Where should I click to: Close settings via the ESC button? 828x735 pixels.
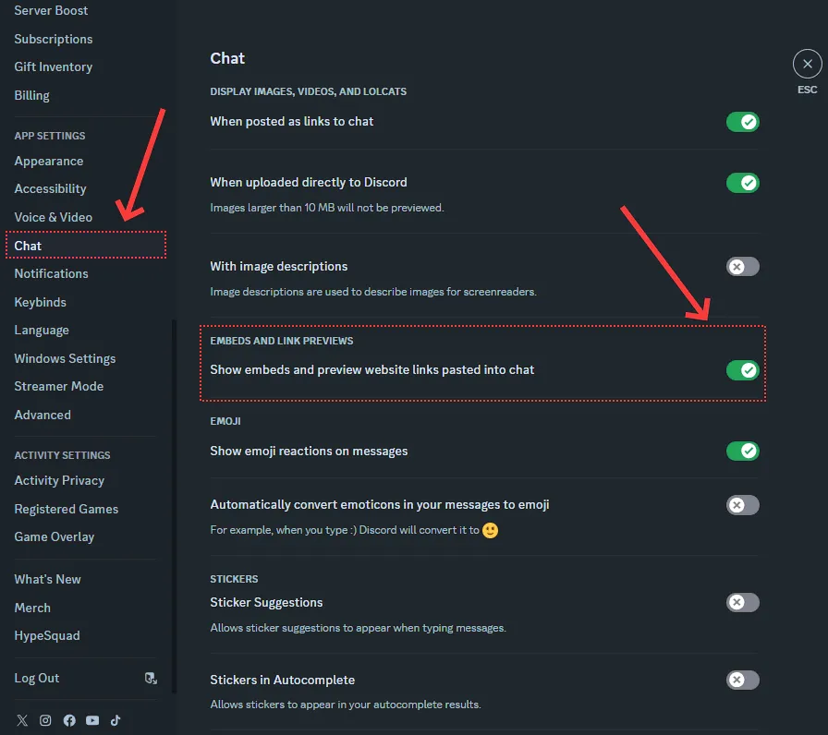pyautogui.click(x=807, y=63)
